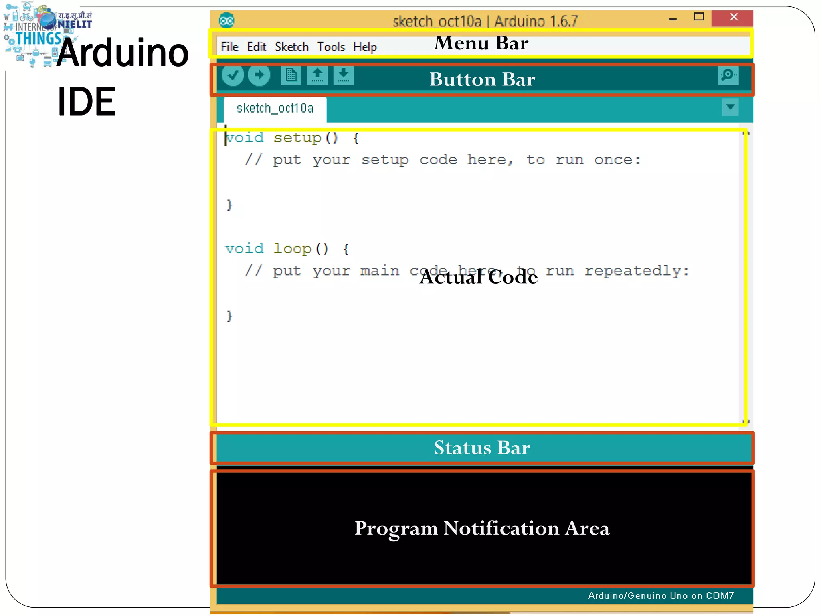Open the Edit menu
Image resolution: width=821 pixels, height=616 pixels.
click(256, 47)
